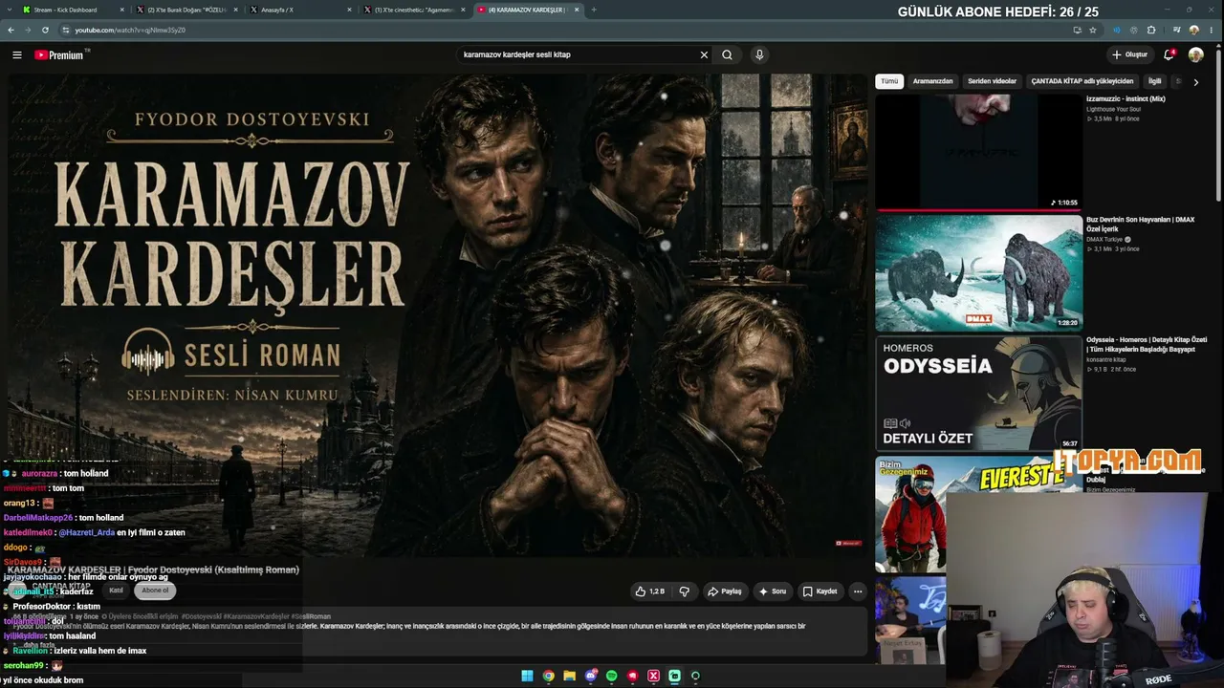Open Spotify from the taskbar
The image size is (1224, 688).
click(x=611, y=676)
